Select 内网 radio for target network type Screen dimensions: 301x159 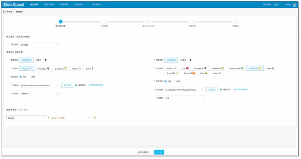166,81
